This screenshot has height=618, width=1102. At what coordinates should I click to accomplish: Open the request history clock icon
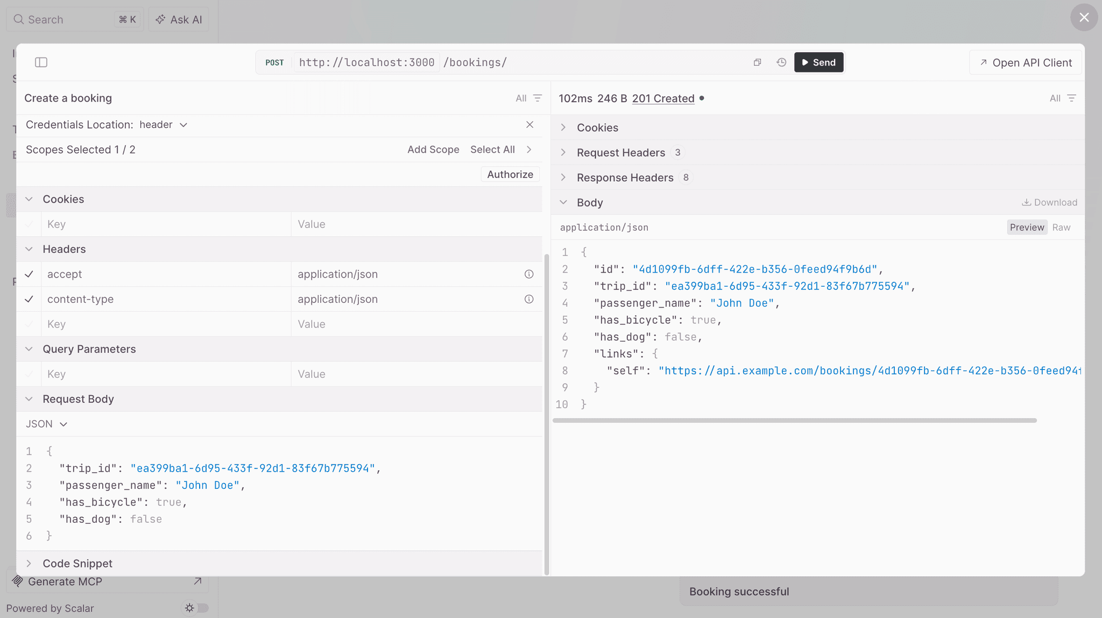click(781, 62)
